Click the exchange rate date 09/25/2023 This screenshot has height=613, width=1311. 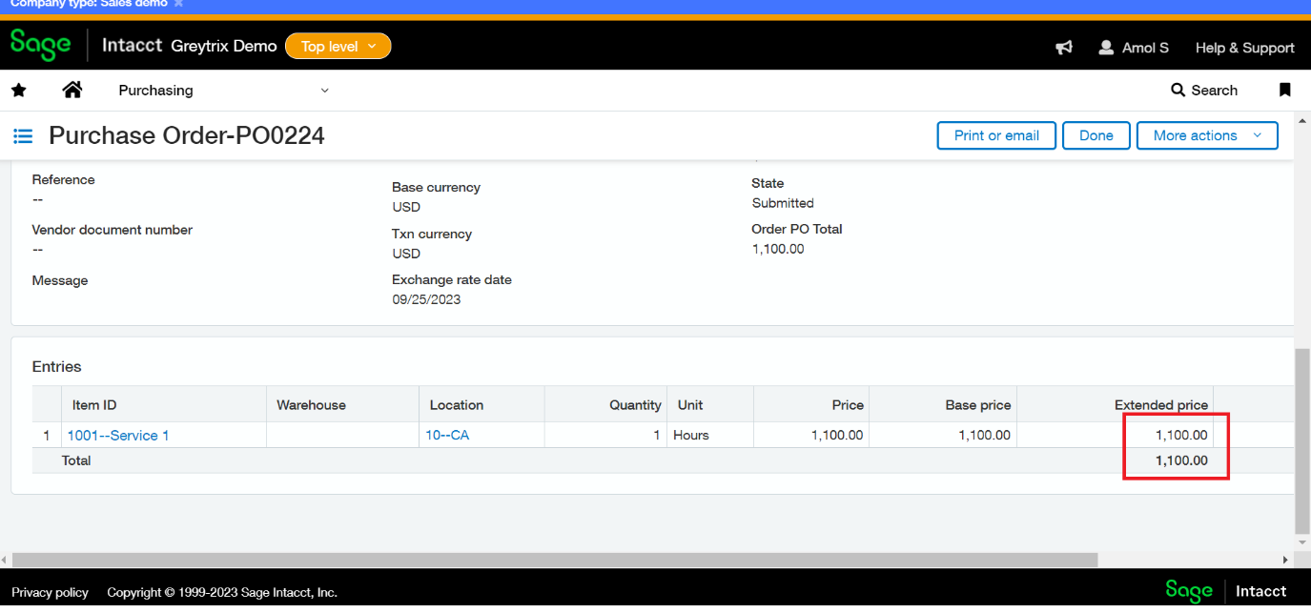tap(426, 299)
